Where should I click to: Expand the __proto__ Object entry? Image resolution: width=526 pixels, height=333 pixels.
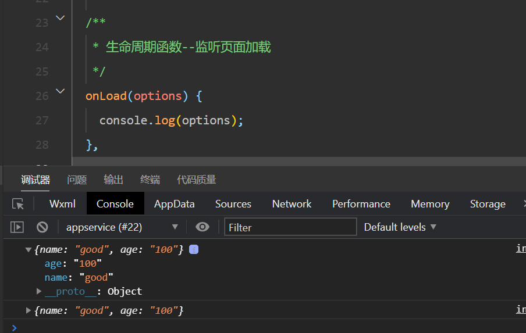click(x=39, y=291)
